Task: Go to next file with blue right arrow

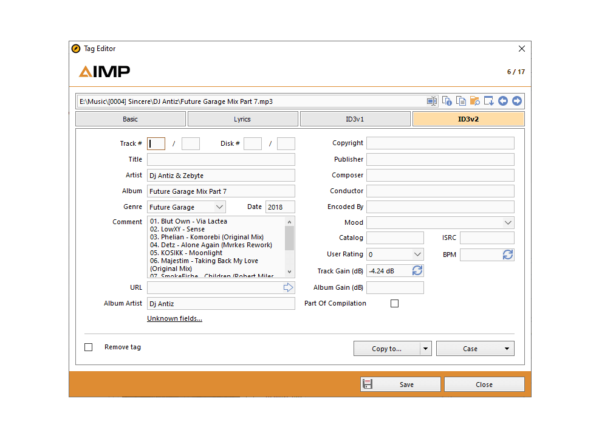Action: click(x=517, y=101)
